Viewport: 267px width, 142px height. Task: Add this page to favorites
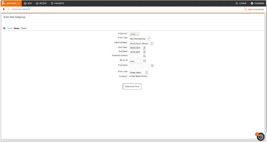point(254,10)
